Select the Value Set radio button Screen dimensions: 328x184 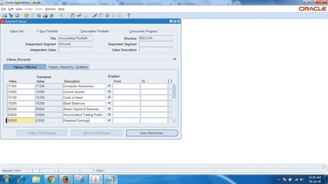click(8, 31)
